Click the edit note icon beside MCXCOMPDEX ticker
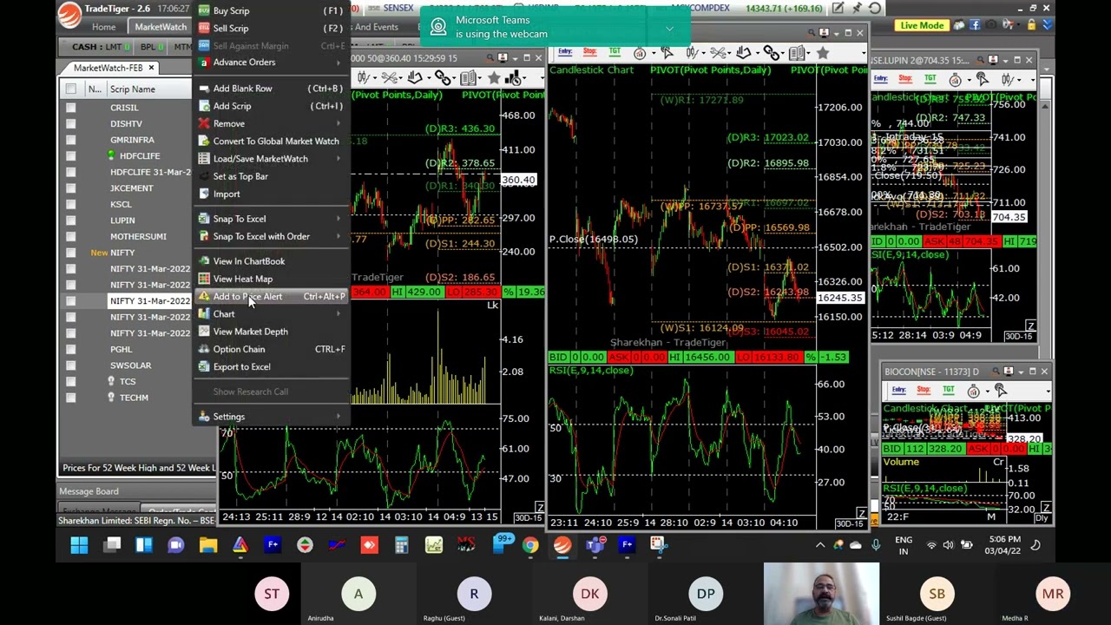The image size is (1111, 625). pos(837,8)
